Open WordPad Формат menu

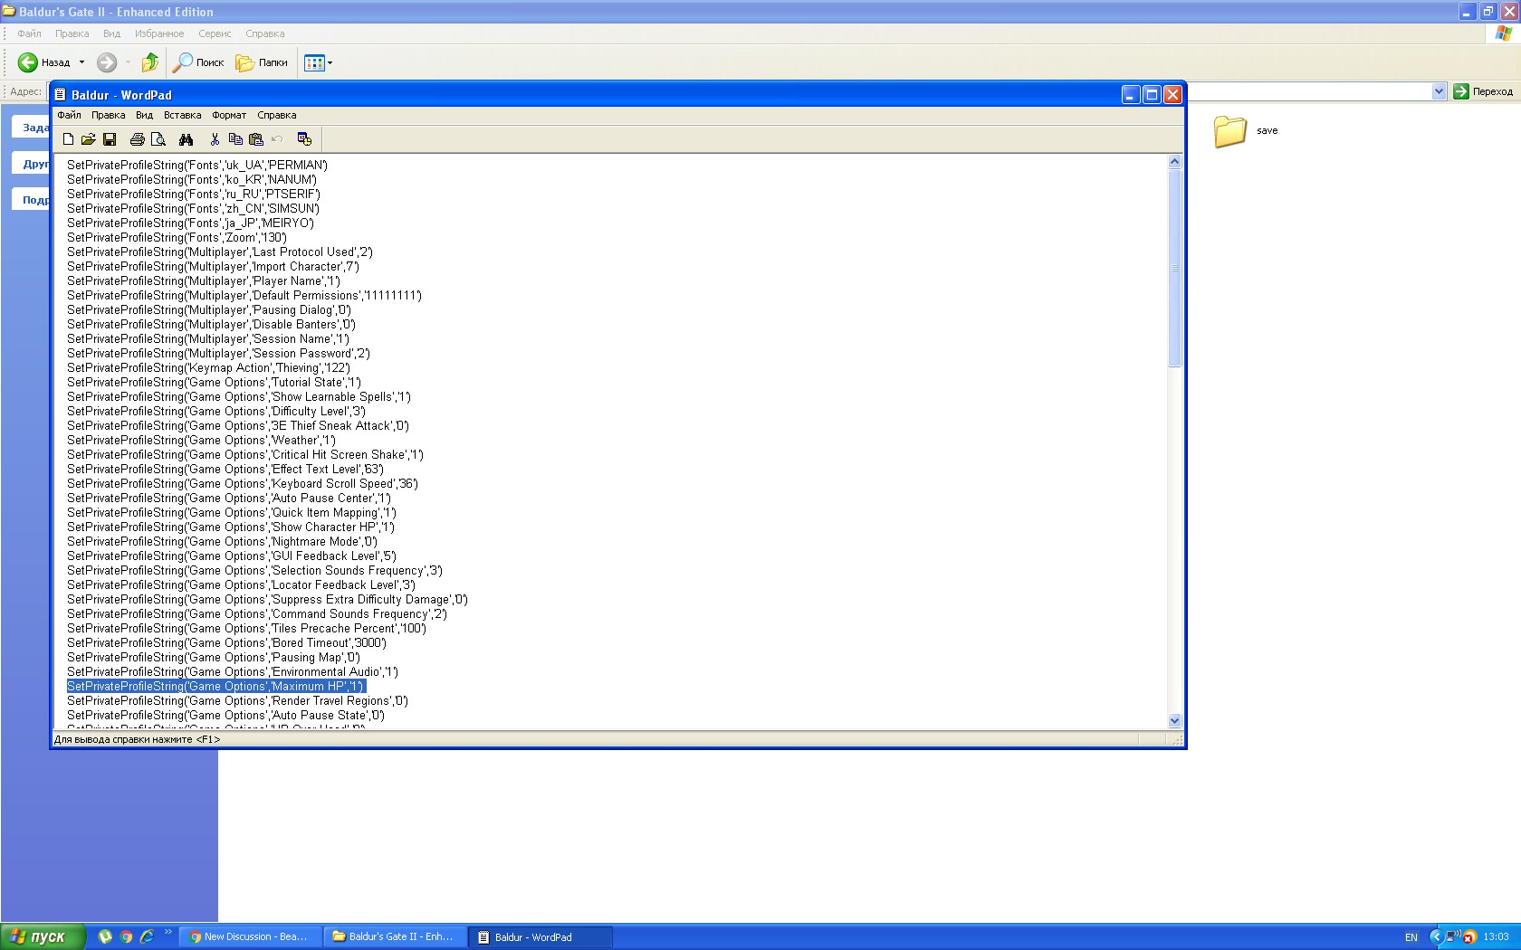tap(229, 115)
